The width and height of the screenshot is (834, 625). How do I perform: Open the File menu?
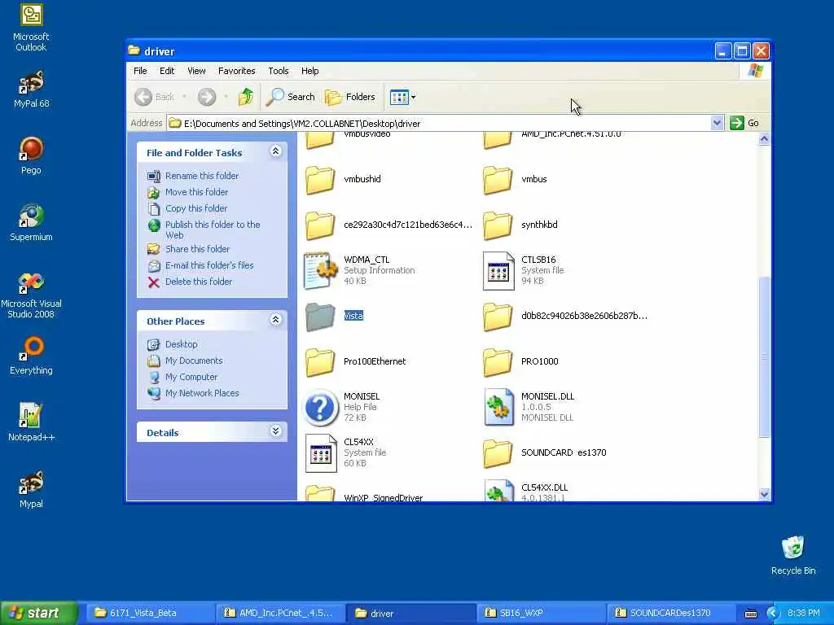(140, 71)
